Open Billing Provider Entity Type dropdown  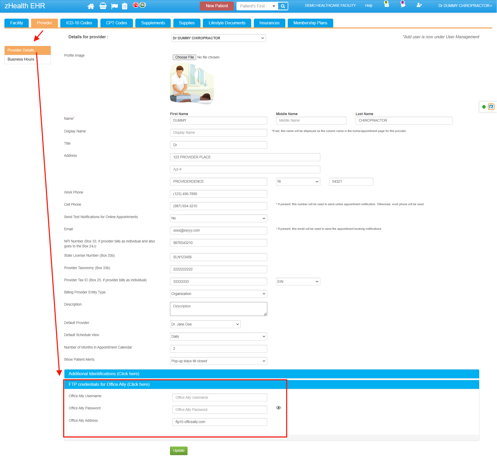point(219,294)
